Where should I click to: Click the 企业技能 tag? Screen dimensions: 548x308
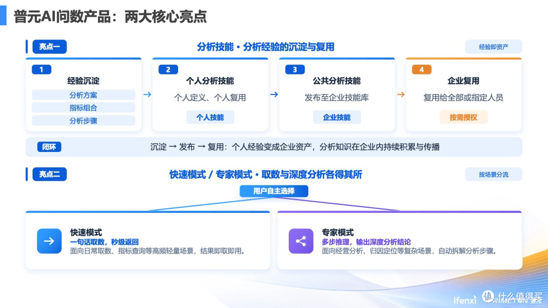tap(336, 117)
